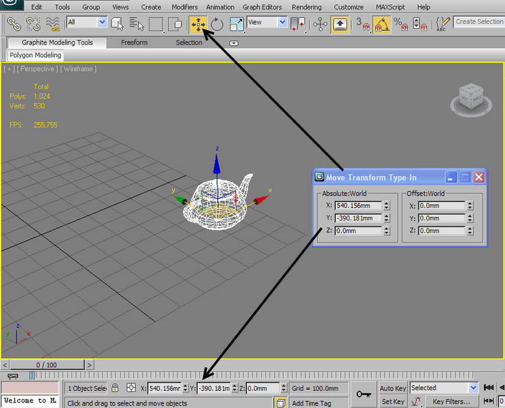This screenshot has width=505, height=408.
Task: Expand the Polygon Modeling panel
Action: pos(35,55)
